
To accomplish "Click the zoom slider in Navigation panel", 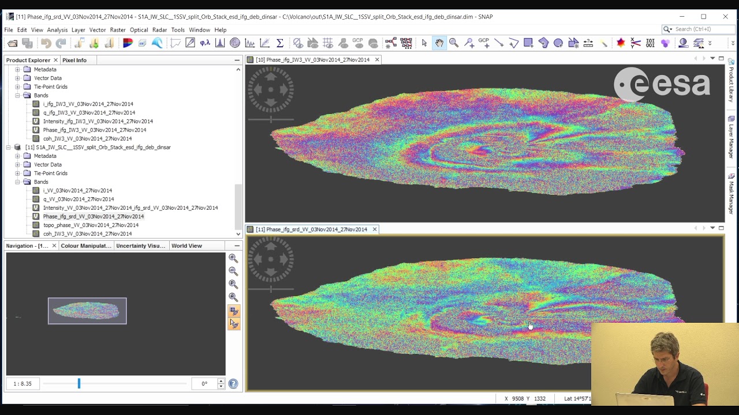I will (x=79, y=383).
